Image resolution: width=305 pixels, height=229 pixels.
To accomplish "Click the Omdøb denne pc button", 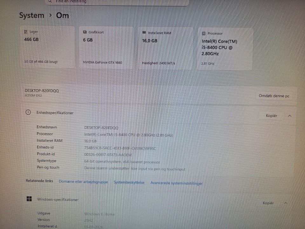I will (x=274, y=96).
